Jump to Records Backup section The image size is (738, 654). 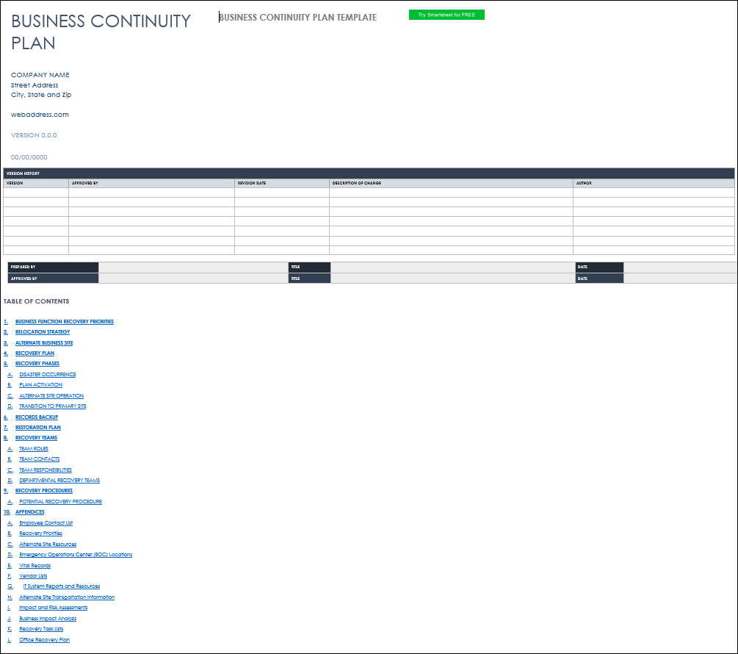pos(37,417)
